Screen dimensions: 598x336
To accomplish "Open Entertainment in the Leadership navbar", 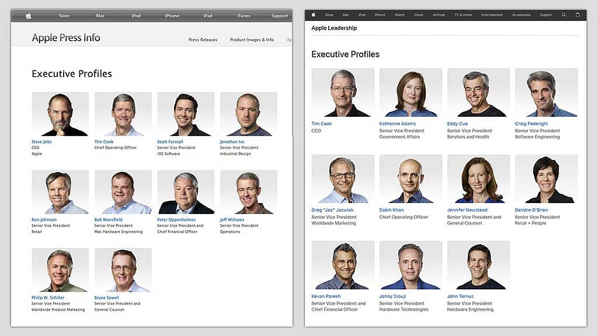I will click(492, 15).
